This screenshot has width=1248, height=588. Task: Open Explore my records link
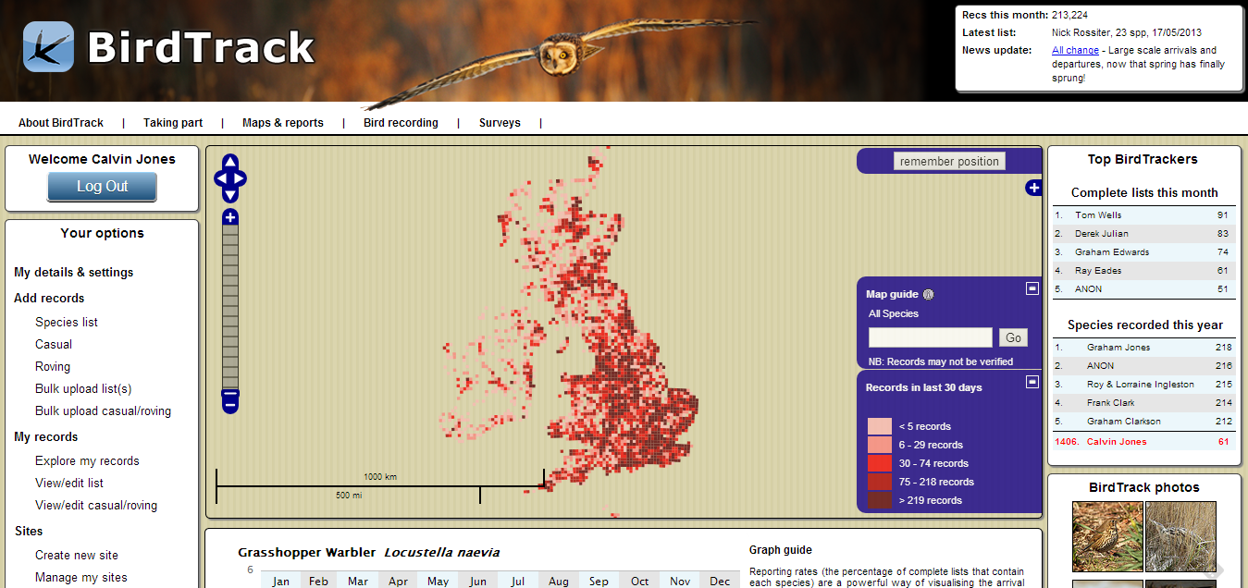(x=87, y=461)
